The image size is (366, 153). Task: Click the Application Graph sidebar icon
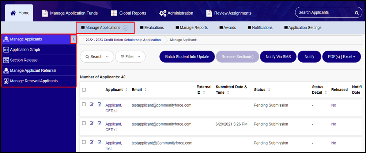pos(6,50)
